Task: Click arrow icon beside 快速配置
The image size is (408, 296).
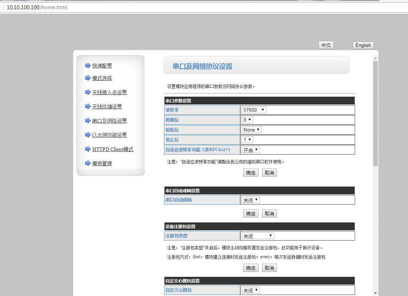Action: pos(88,65)
